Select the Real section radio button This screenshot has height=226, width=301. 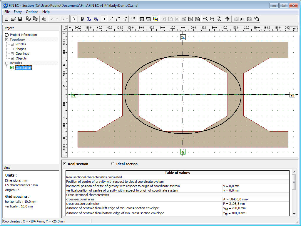64,164
